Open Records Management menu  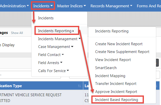tap(111, 6)
